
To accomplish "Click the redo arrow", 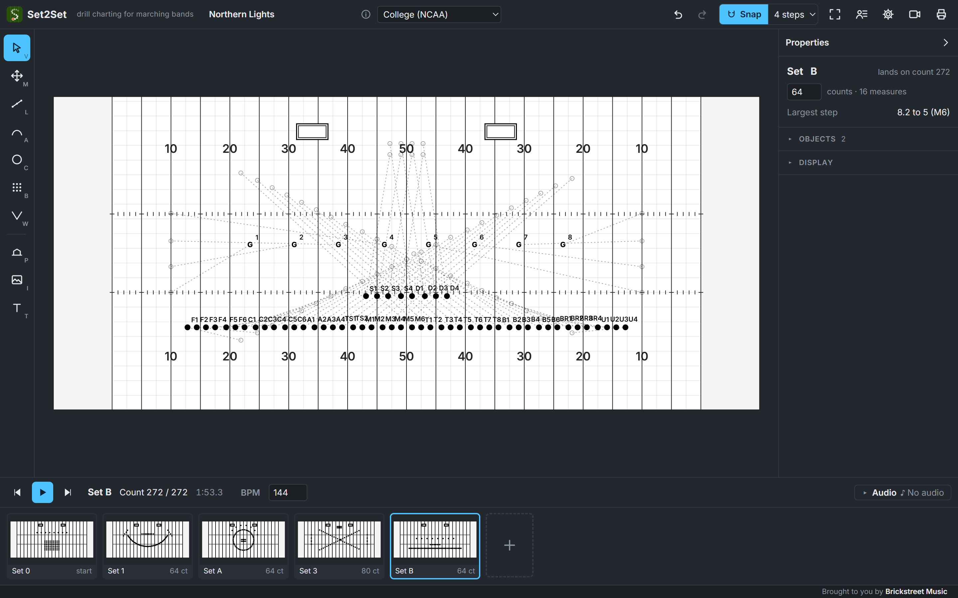I will 702,15.
